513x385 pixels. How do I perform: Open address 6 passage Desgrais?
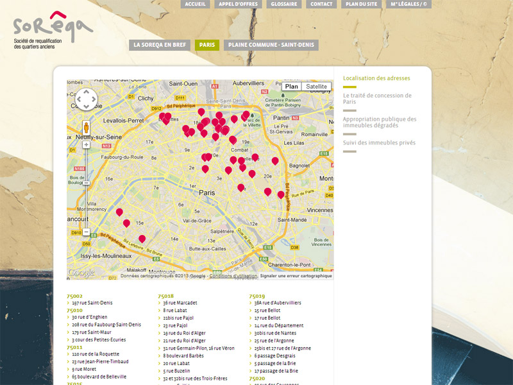[x=275, y=355]
